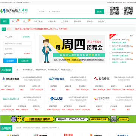Click the right QR code image in header
The image size is (136, 136).
[128, 11]
